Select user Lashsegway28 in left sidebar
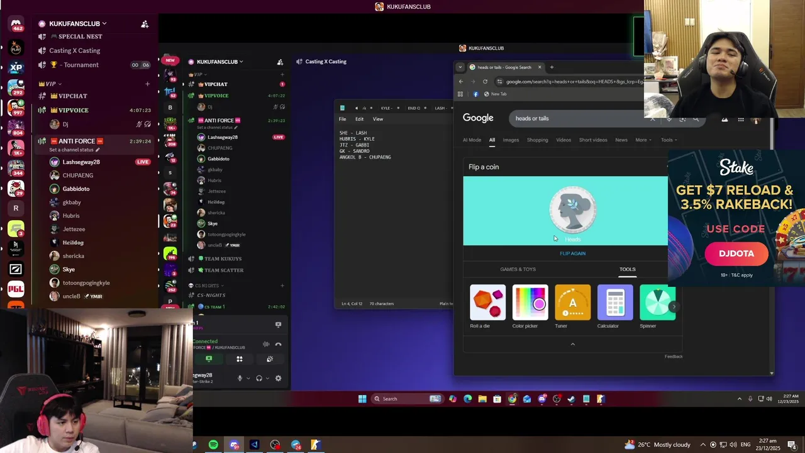Image resolution: width=805 pixels, height=453 pixels. coord(81,162)
